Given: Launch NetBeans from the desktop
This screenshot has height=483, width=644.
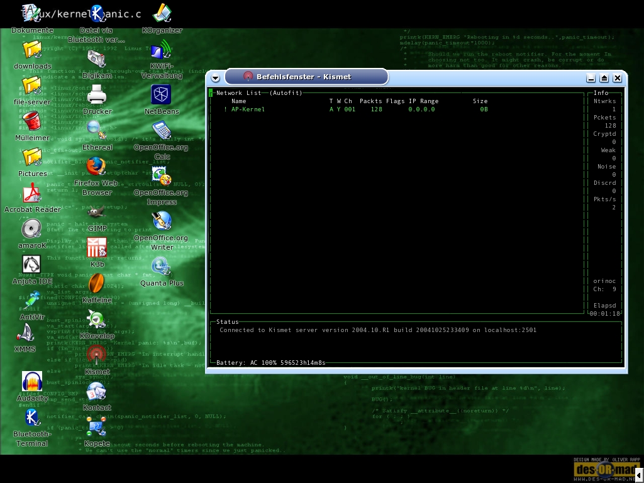Looking at the screenshot, I should (x=161, y=95).
